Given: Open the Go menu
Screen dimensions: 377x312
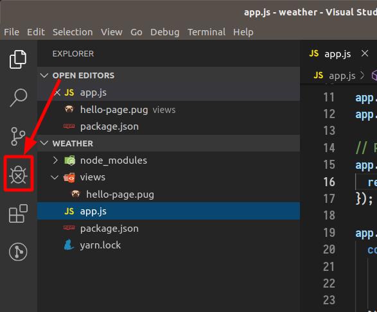Looking at the screenshot, I should tap(136, 32).
